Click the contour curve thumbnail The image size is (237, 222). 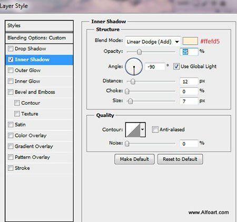click(x=133, y=129)
